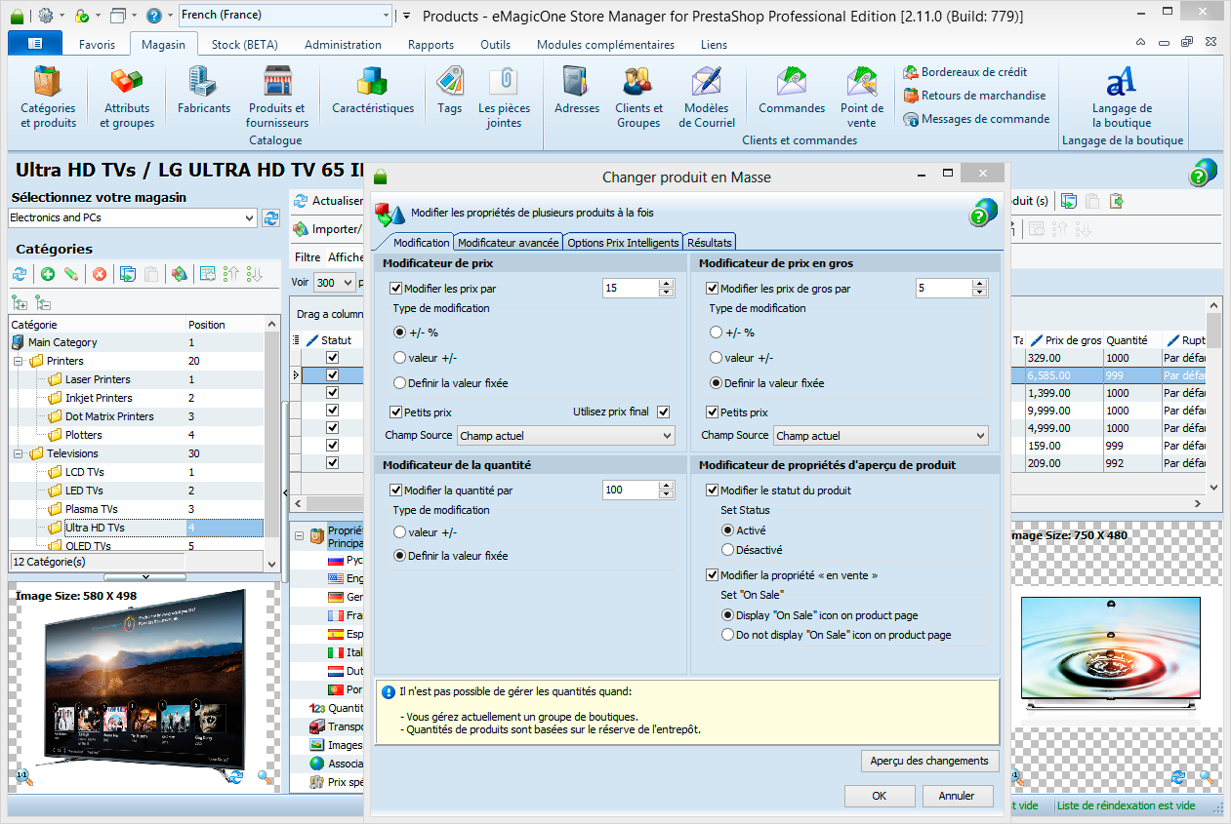Open Commandes section
Image resolution: width=1231 pixels, height=824 pixels.
[792, 90]
